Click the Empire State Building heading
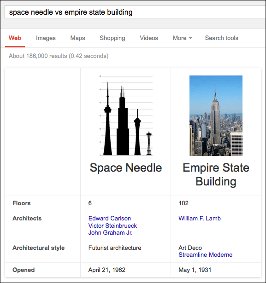Viewport: 266px width, 283px height. pos(216,174)
